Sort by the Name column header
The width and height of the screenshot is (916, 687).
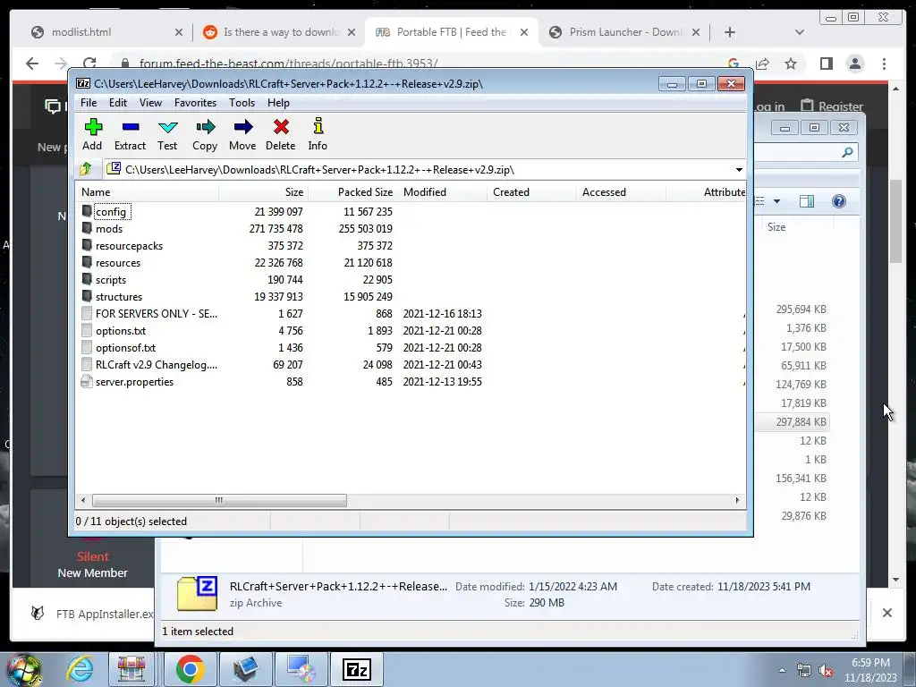click(x=148, y=192)
